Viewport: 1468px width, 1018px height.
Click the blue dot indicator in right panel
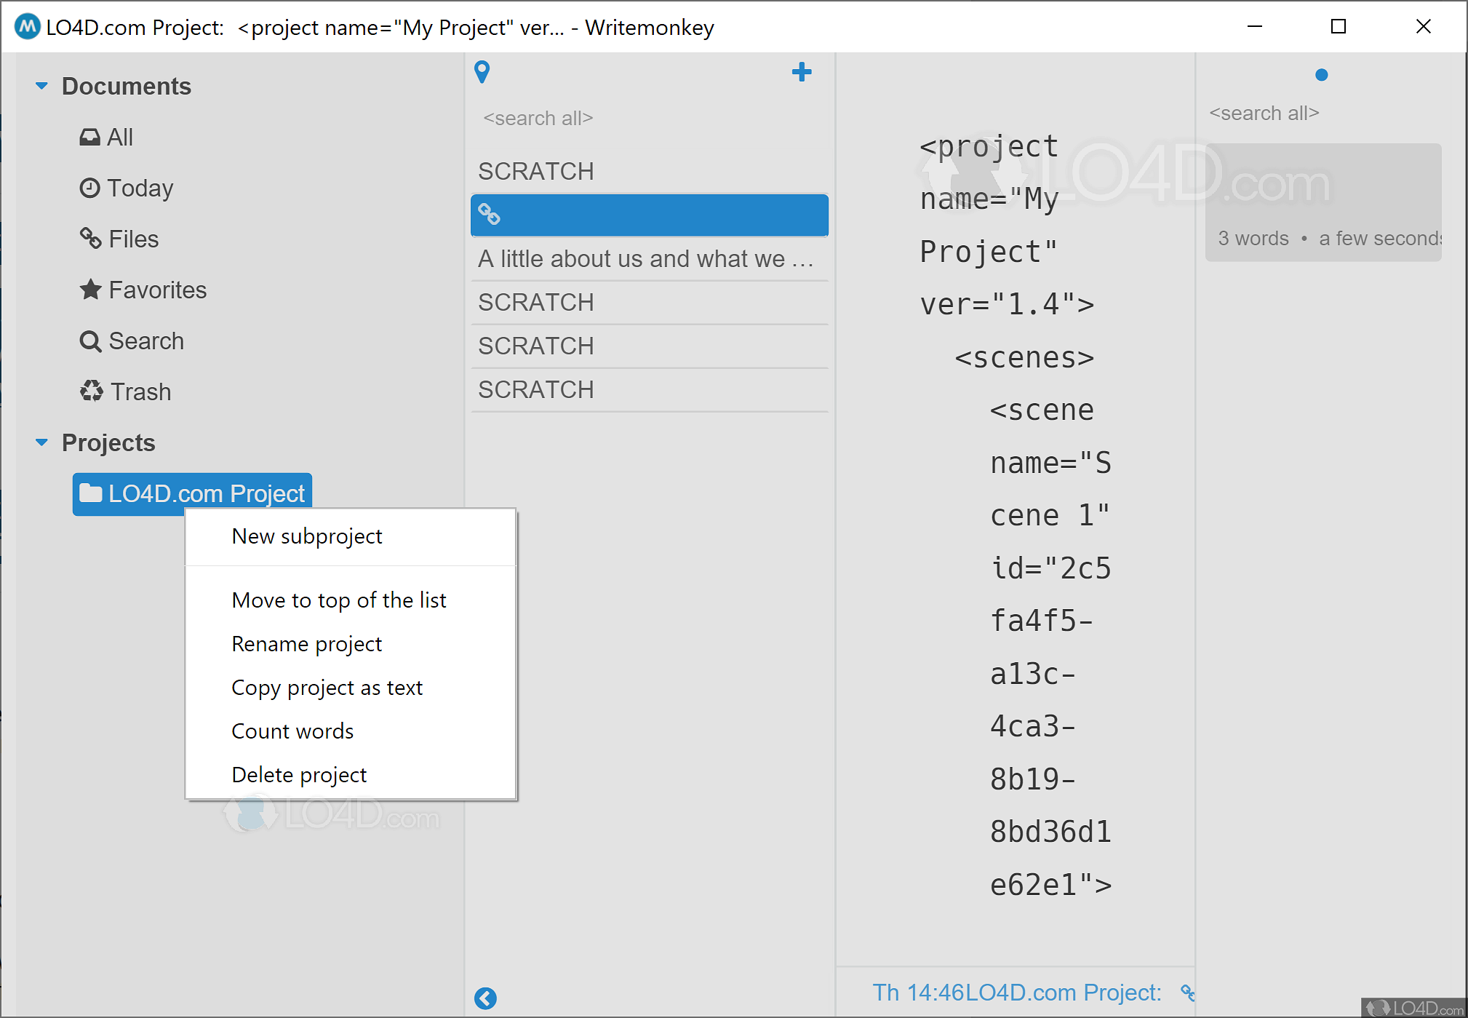tap(1321, 75)
